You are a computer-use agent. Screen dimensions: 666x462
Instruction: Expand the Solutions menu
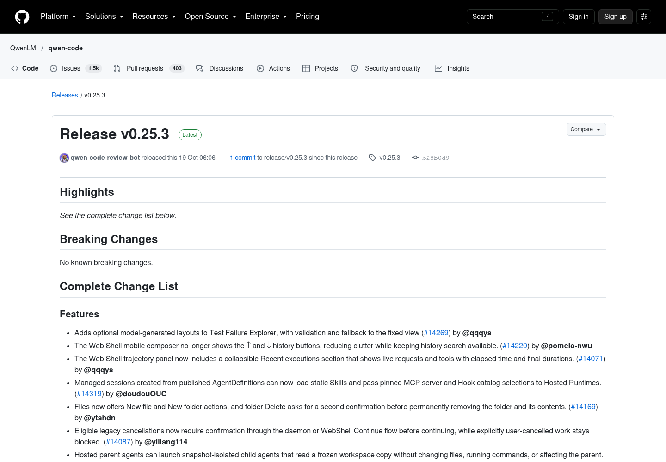pyautogui.click(x=104, y=17)
